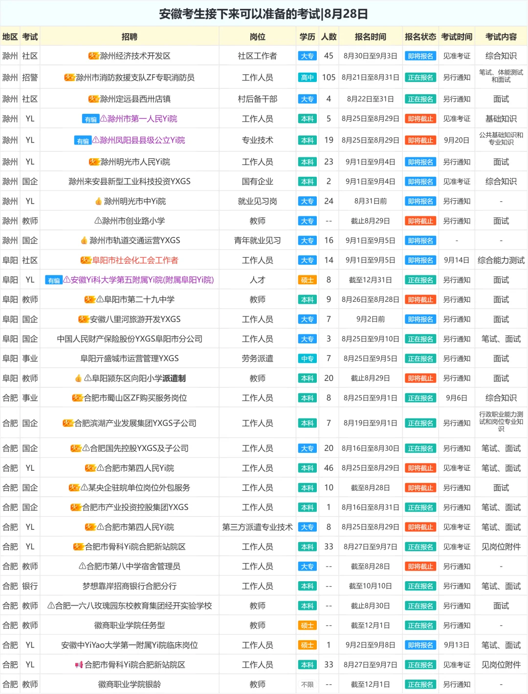Viewport: 528px width, 694px height.
Task: Click the 有编 badge beside 安徽Yi科大学第五附属Yi院
Action: click(53, 280)
